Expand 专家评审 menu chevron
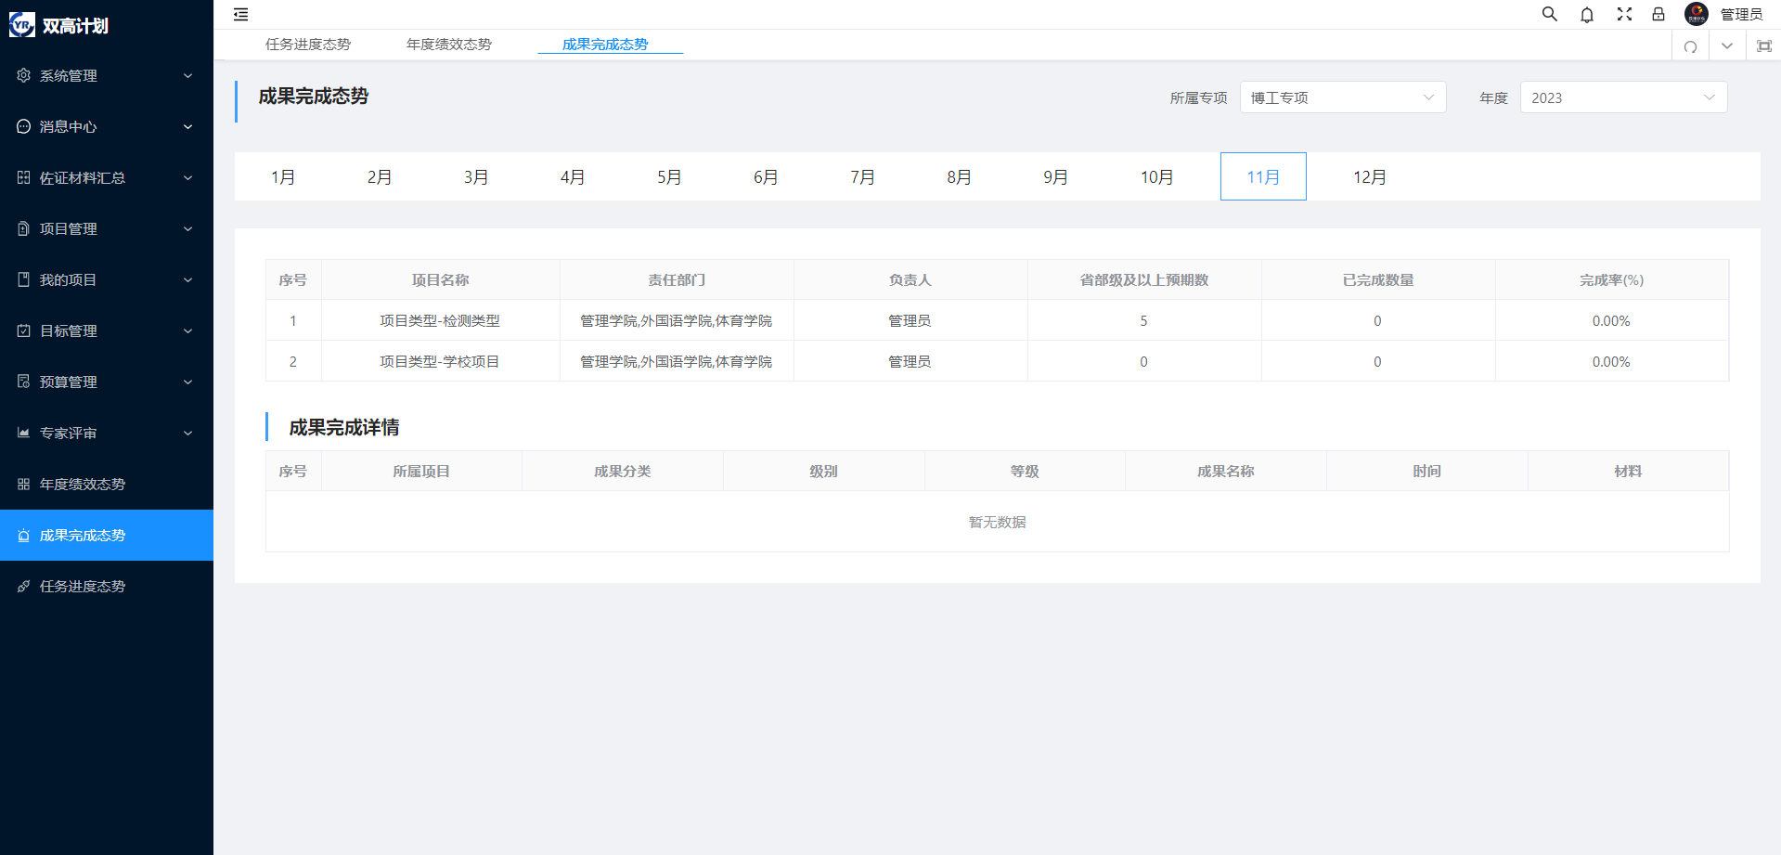This screenshot has width=1781, height=855. 188,433
